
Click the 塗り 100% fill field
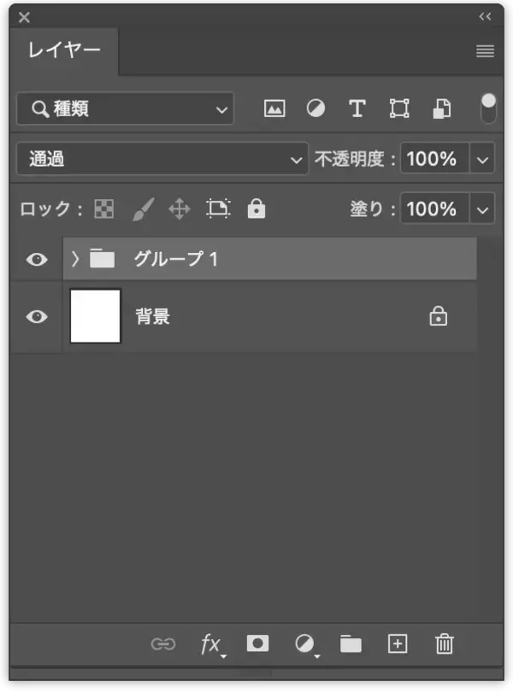coord(434,208)
